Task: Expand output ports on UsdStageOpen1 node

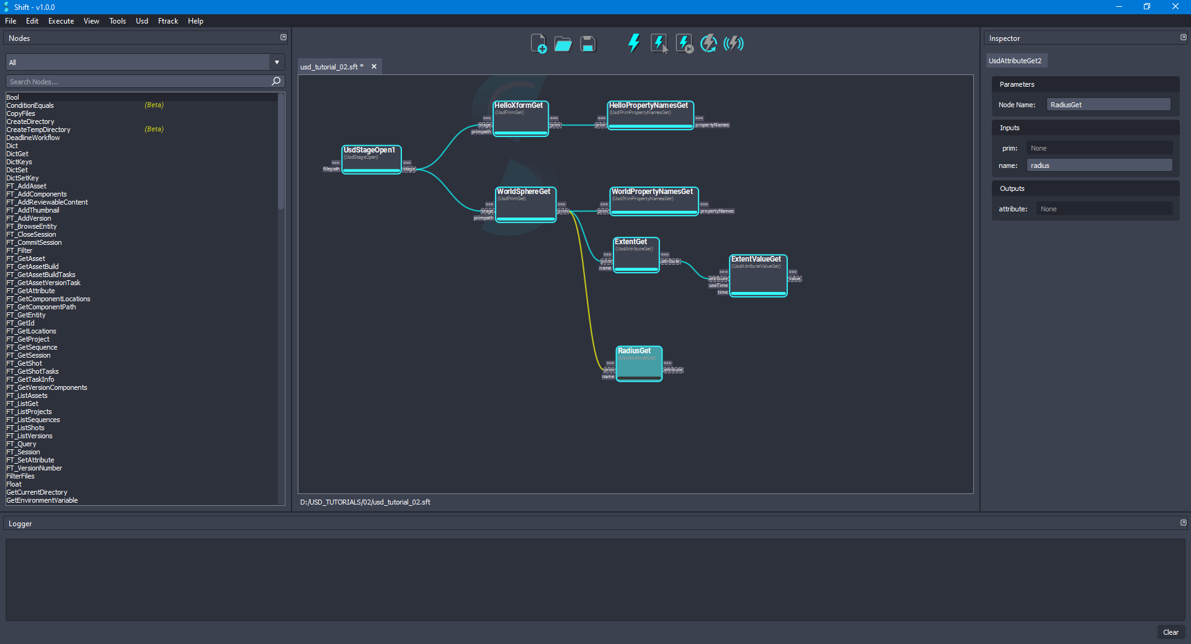Action: [408, 163]
